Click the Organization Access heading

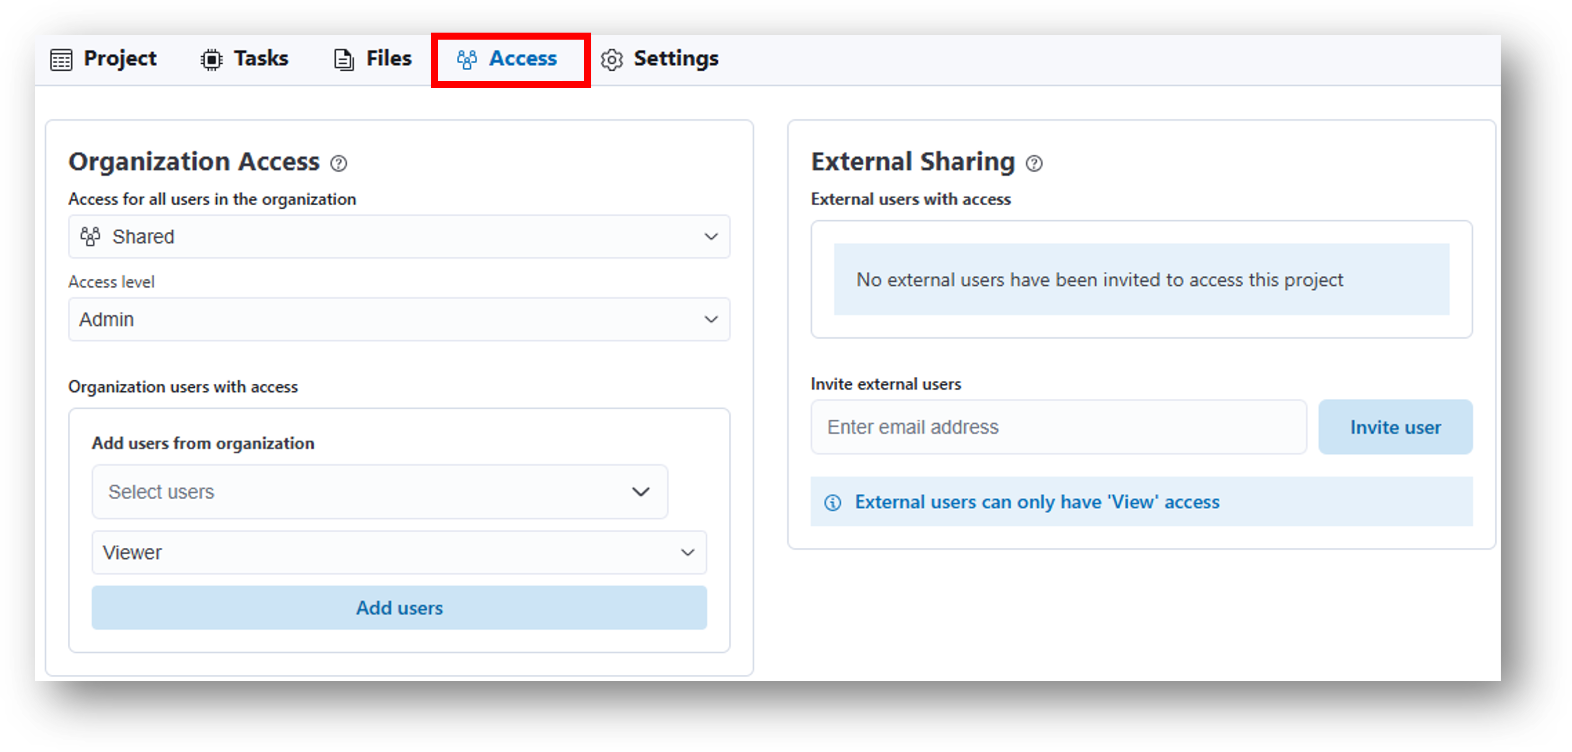coord(194,162)
